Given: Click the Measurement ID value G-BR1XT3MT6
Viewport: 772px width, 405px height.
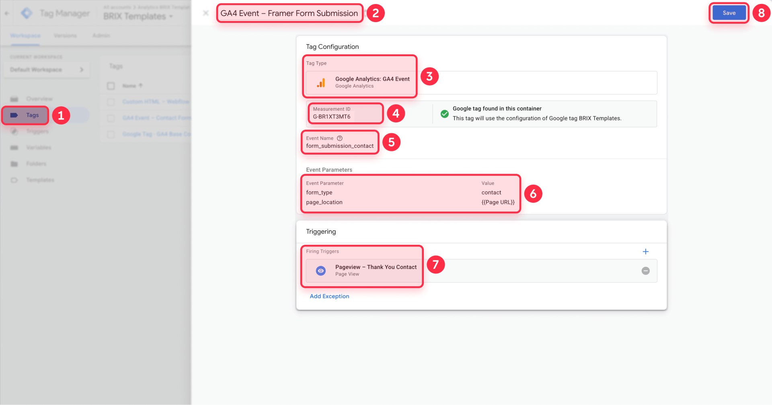Looking at the screenshot, I should 332,117.
